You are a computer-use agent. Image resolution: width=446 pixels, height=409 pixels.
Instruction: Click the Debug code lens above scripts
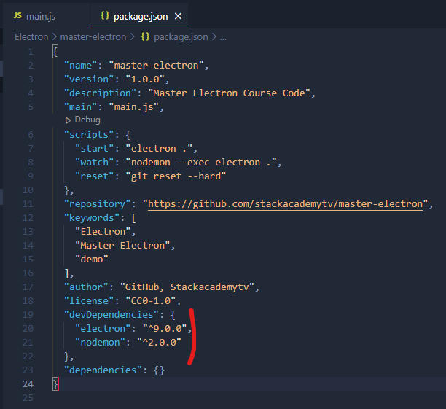[x=87, y=120]
